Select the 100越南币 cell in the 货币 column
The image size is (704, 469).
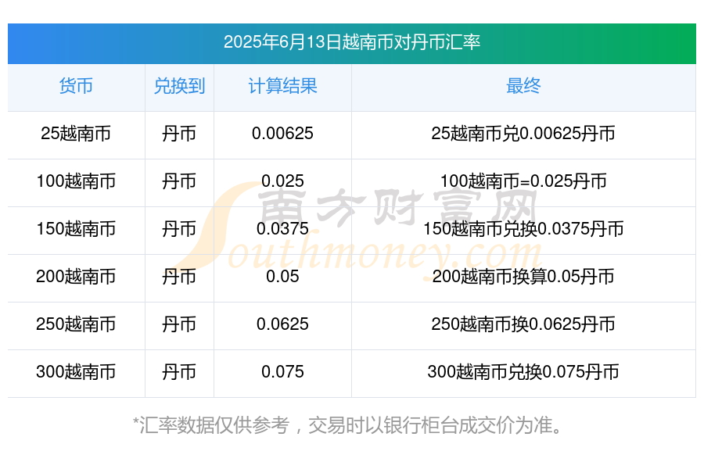tap(76, 181)
